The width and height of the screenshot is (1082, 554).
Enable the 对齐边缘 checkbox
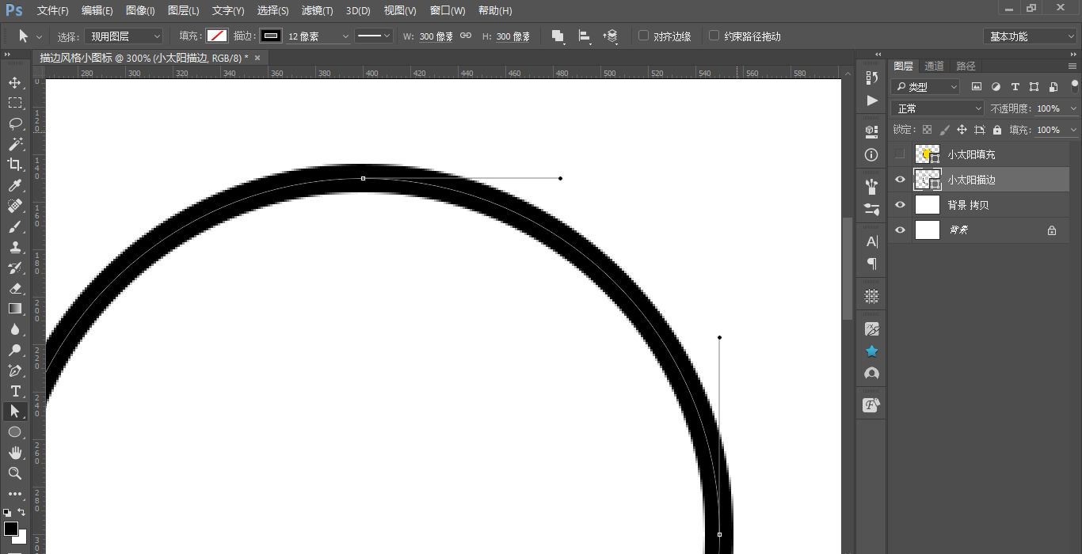pyautogui.click(x=643, y=36)
